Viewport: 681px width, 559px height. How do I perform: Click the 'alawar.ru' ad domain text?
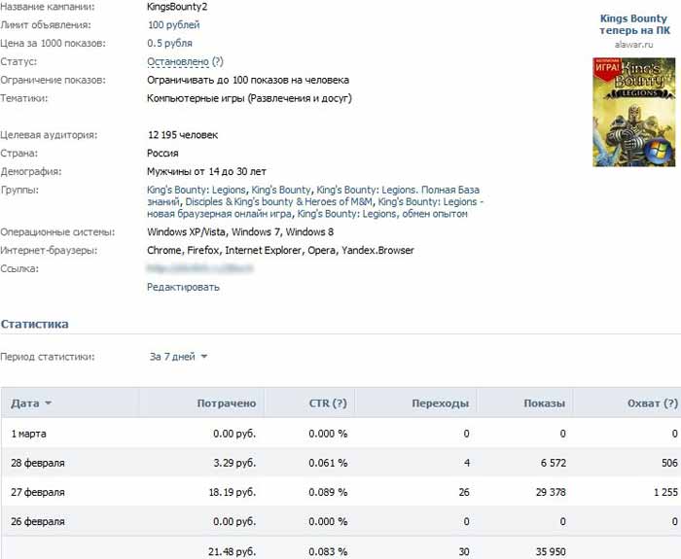[633, 45]
